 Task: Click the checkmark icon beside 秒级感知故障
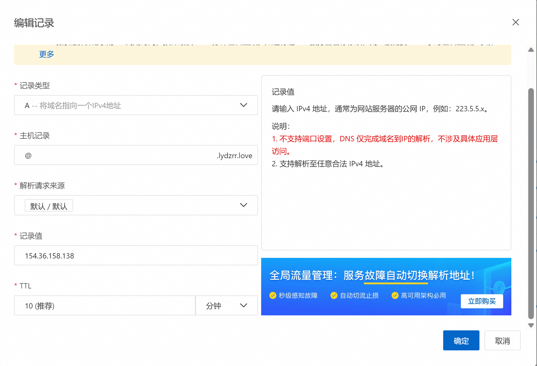[273, 296]
